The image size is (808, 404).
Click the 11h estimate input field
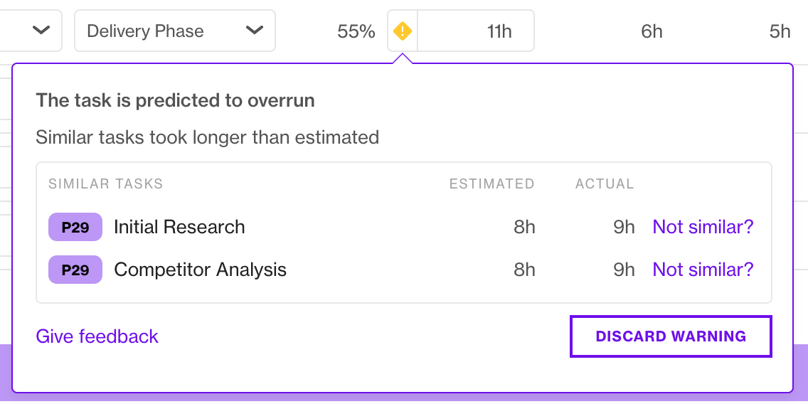476,31
